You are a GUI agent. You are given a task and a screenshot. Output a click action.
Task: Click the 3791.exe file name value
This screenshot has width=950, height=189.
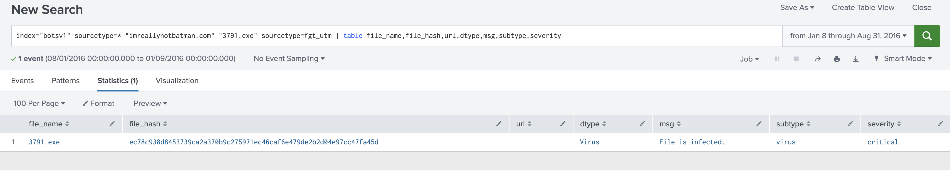(44, 142)
